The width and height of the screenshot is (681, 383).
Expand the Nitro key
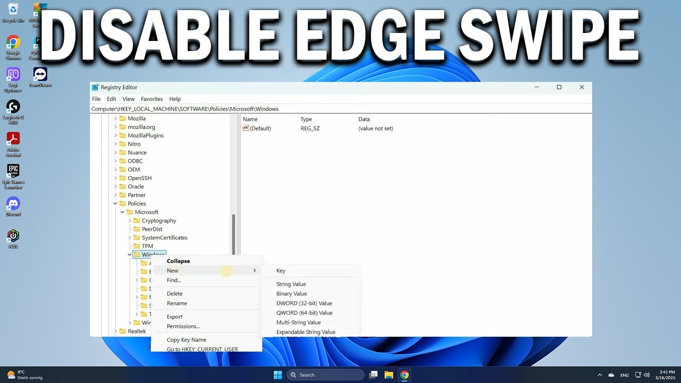[115, 144]
